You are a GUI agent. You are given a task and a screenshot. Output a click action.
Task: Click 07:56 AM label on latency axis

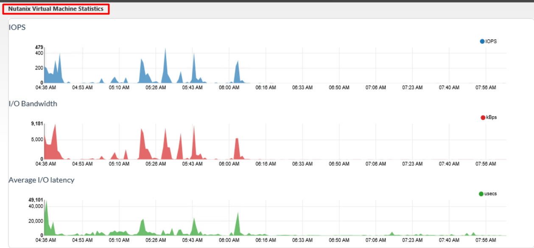(486, 240)
